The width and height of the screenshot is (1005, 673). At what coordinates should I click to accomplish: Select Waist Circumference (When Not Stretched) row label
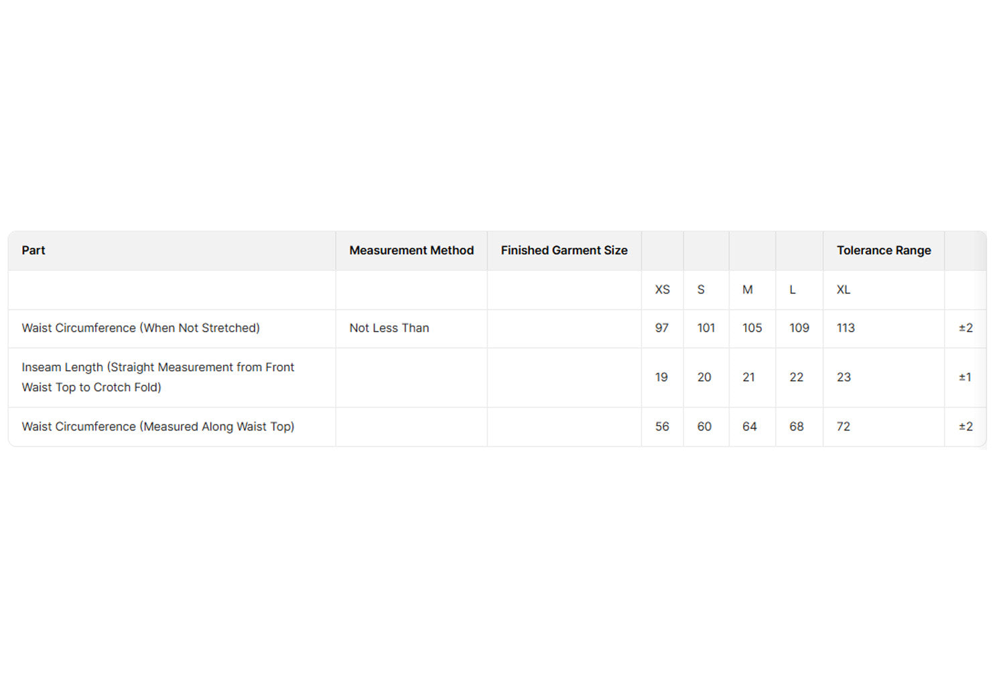[140, 328]
